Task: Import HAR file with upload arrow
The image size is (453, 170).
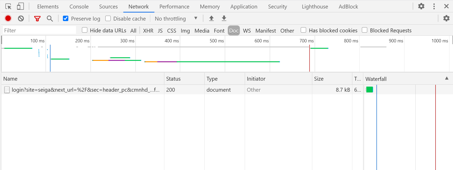Action: (211, 18)
